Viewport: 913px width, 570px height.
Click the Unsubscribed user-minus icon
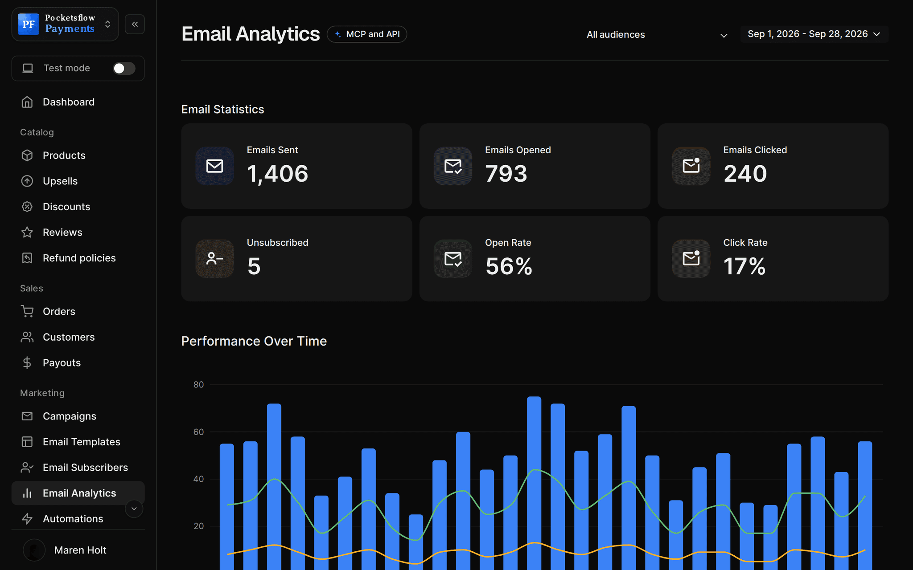[215, 259]
